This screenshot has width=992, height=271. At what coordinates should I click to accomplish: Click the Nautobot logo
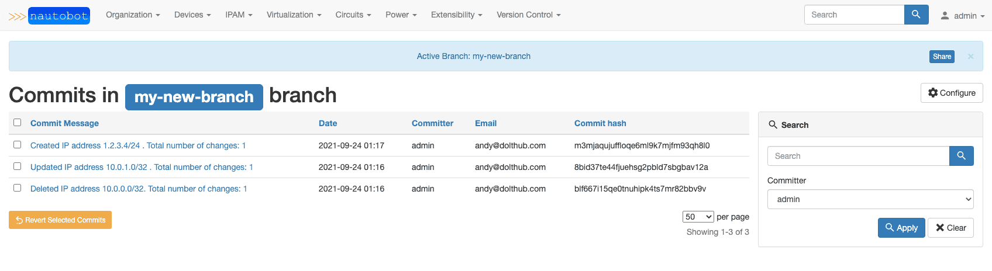49,16
